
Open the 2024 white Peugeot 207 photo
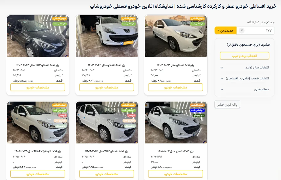click(107, 36)
